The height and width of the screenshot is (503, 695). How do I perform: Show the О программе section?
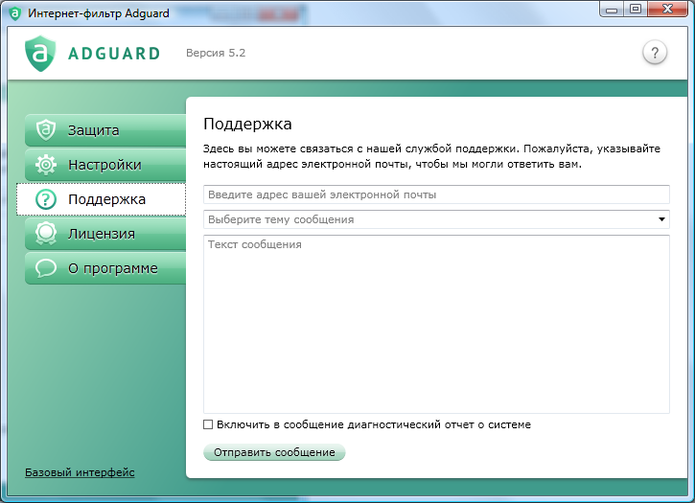click(x=105, y=268)
